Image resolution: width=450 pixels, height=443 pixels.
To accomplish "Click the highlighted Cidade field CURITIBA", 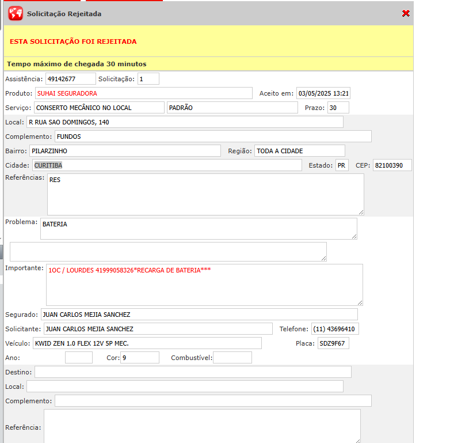I will (166, 165).
